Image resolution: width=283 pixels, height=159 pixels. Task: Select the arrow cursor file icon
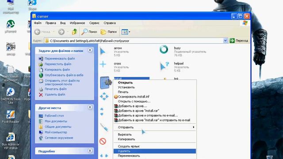(103, 51)
